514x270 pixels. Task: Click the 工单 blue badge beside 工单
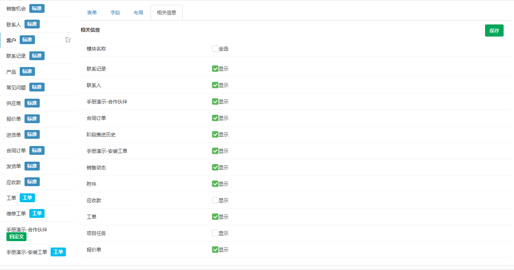(27, 198)
